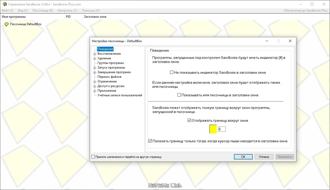
Task: Click the Заголовок окна column header
Action: [x=121, y=17]
